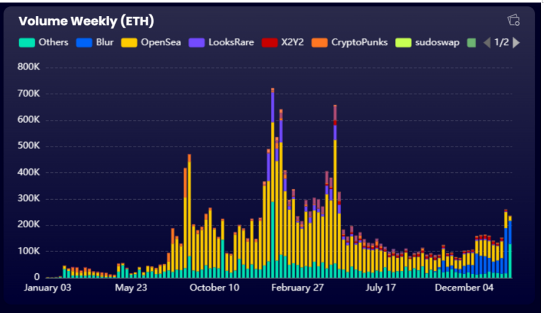Toggle CryptoPunks series using its legend label
The image size is (544, 313).
point(359,43)
